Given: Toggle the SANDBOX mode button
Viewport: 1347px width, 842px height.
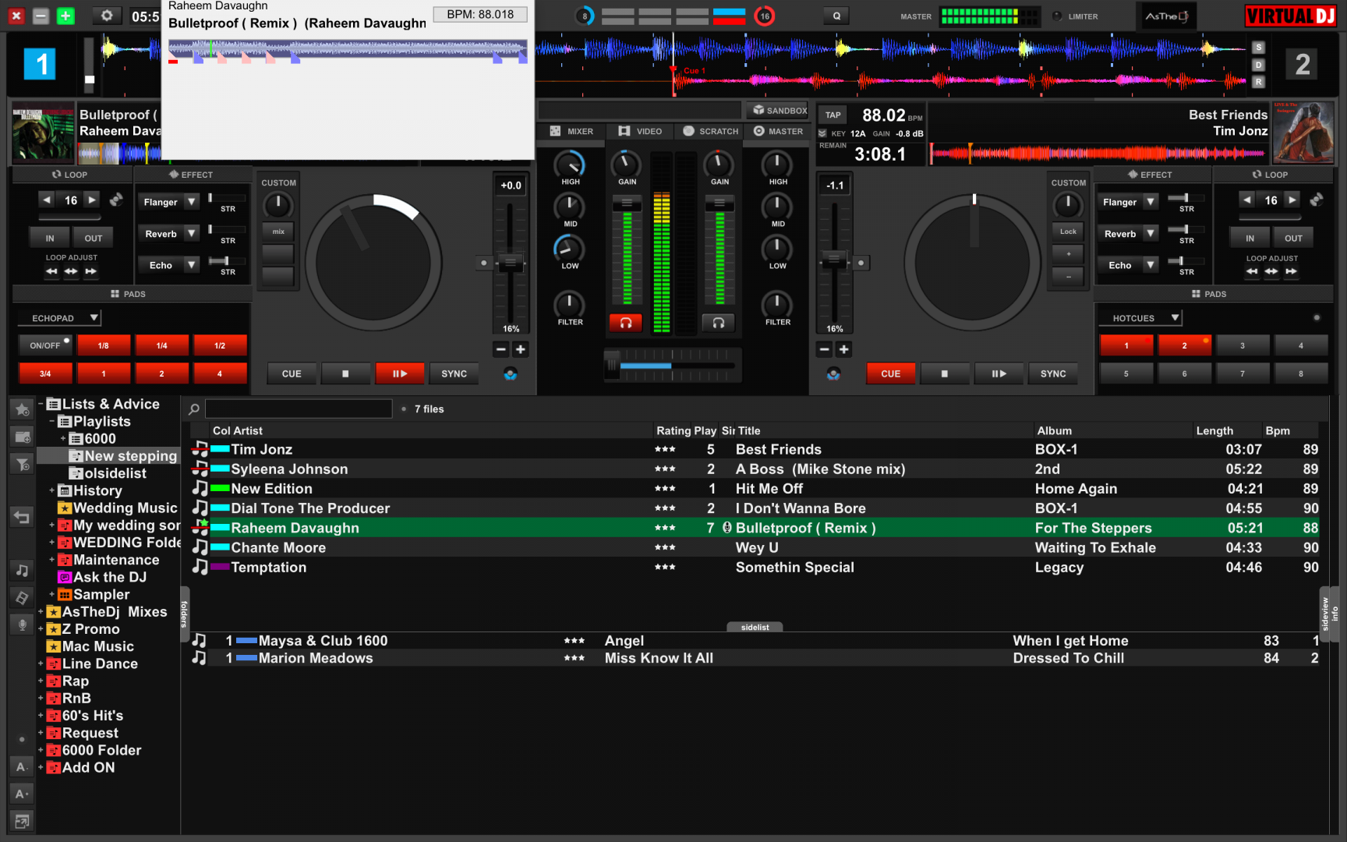Looking at the screenshot, I should click(x=779, y=111).
